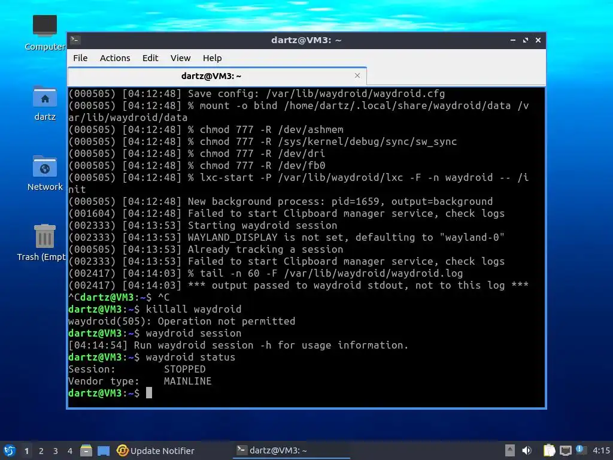
Task: Click the "Starting waydroid session" log line
Action: click(x=202, y=225)
